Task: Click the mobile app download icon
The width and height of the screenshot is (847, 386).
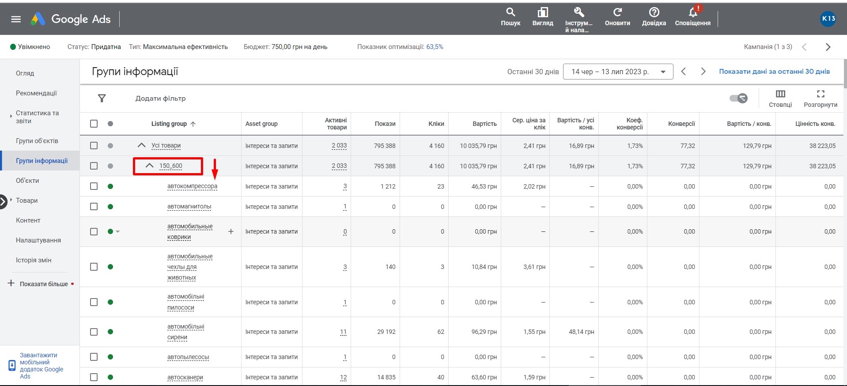Action: (x=12, y=366)
